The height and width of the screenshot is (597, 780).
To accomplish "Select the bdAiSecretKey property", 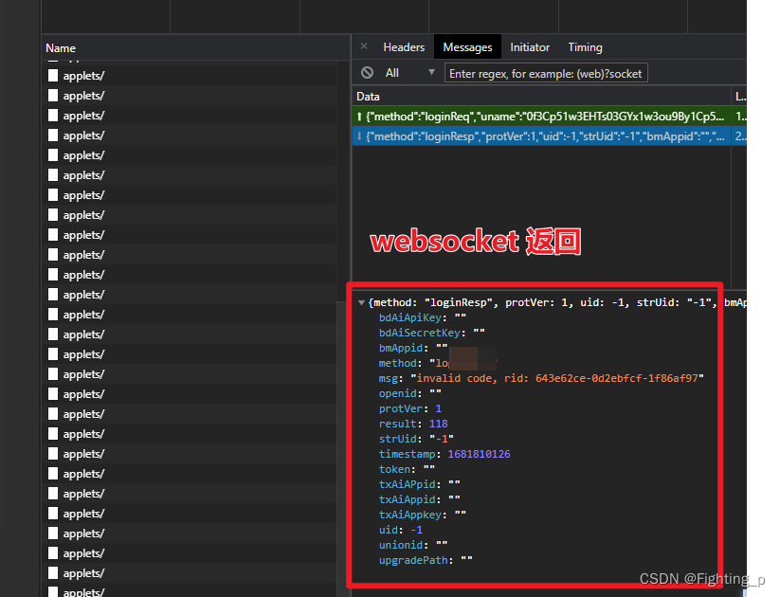I will point(432,333).
